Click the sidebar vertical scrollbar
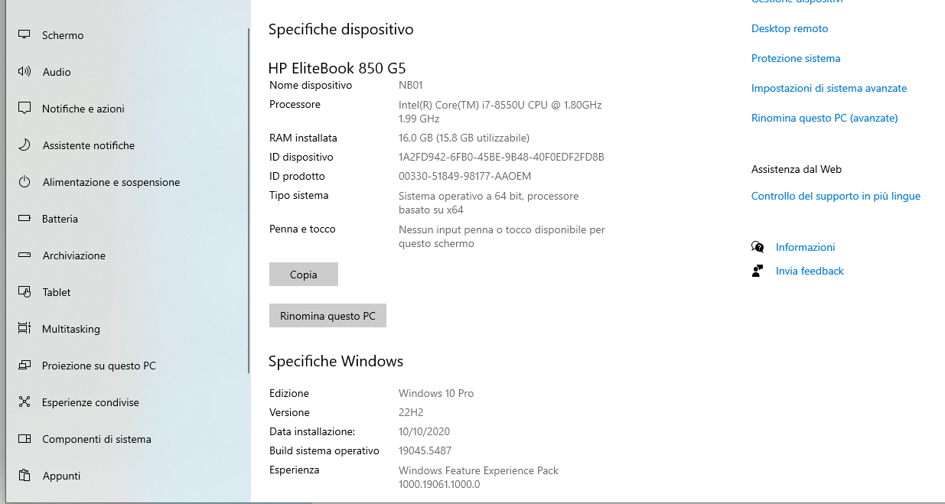 pos(249,199)
